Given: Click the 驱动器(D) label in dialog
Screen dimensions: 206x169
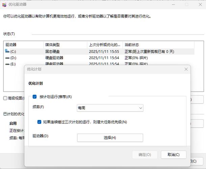Looking at the screenshot, I should tap(40, 136).
